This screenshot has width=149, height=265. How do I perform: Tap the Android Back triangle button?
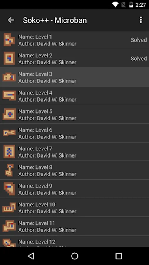click(x=31, y=256)
